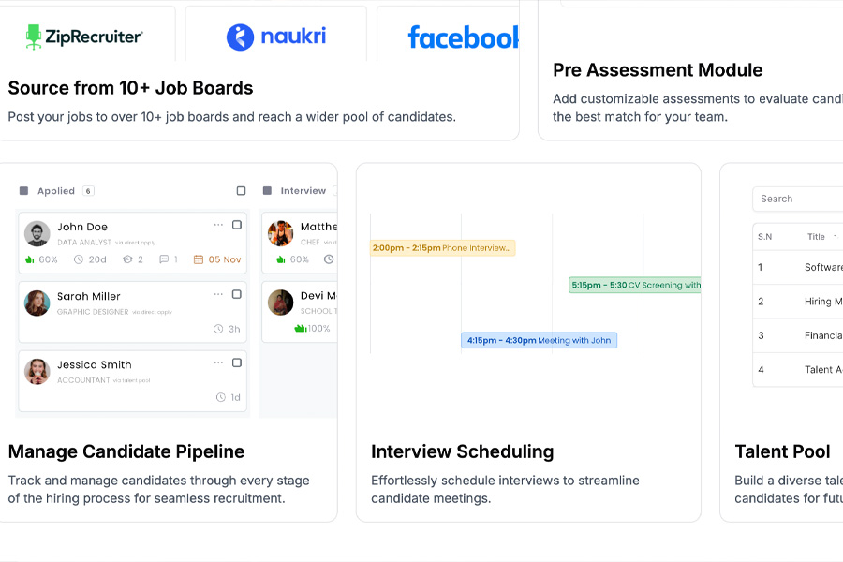Check Sarah Miller's candidate checkbox
This screenshot has width=843, height=562.
point(237,294)
